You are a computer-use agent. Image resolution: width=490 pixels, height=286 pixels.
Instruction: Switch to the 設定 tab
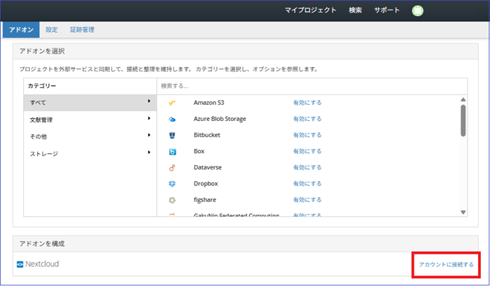[x=52, y=29]
